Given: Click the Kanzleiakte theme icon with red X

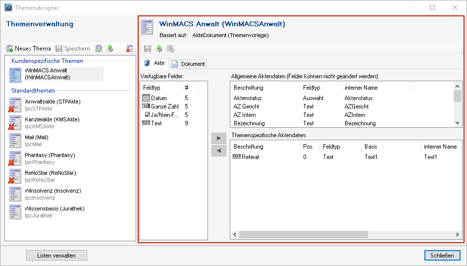Looking at the screenshot, I should [x=15, y=123].
